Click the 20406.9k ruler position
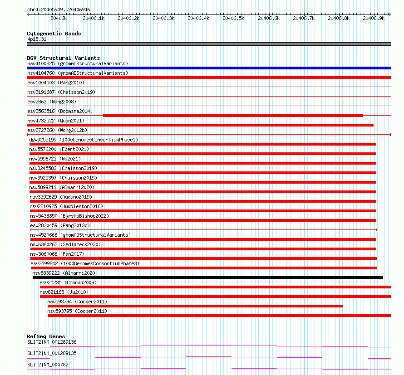This screenshot has height=375, width=404. coord(374,18)
